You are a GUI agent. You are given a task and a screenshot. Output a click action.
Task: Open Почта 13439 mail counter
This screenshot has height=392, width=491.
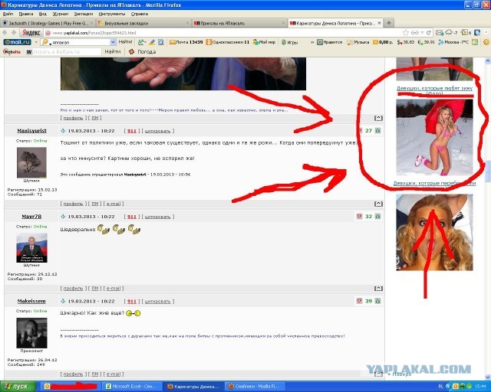click(x=186, y=42)
